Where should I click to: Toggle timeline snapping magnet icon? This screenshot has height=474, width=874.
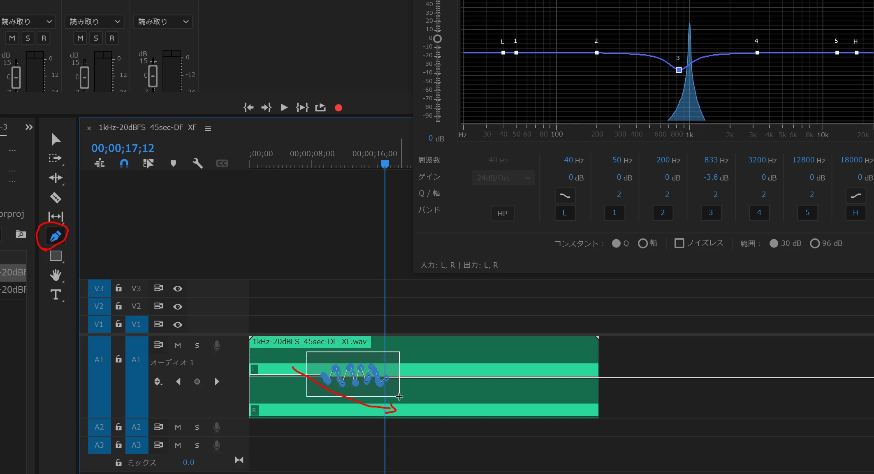[124, 164]
